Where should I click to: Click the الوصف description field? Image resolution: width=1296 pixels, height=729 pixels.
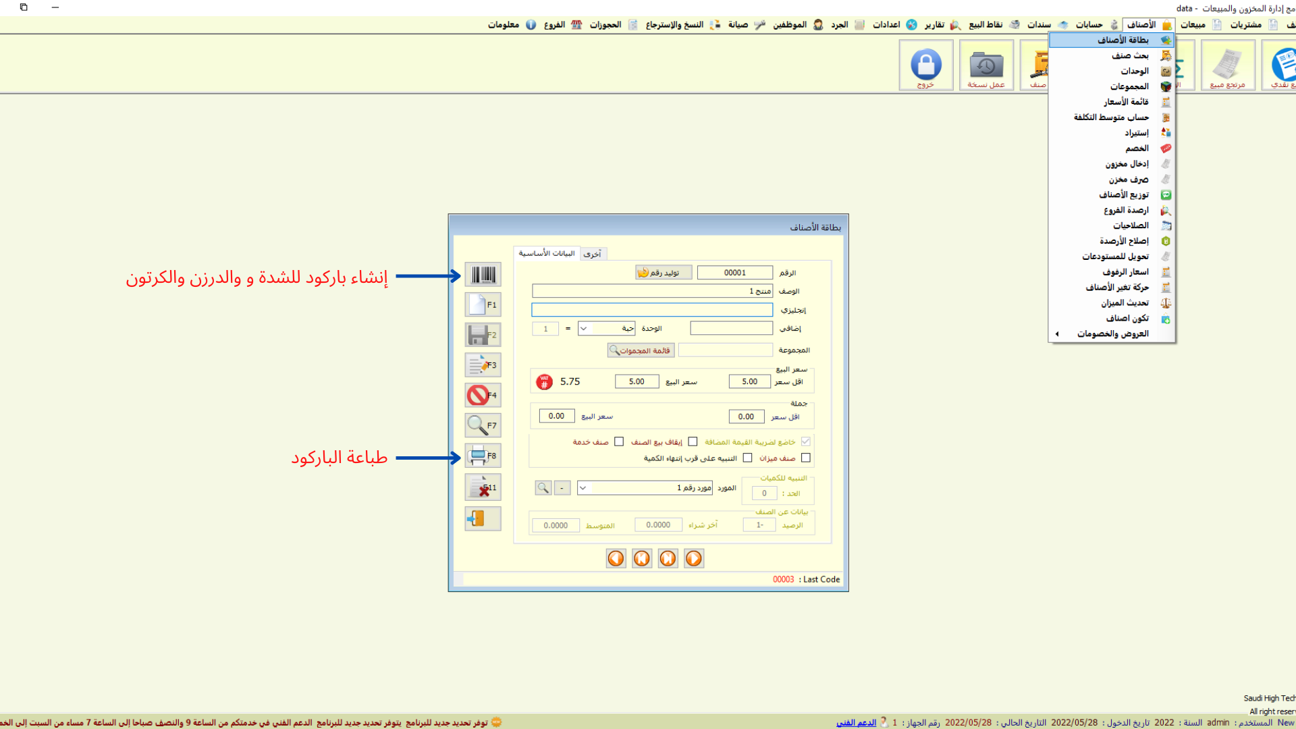click(x=652, y=291)
